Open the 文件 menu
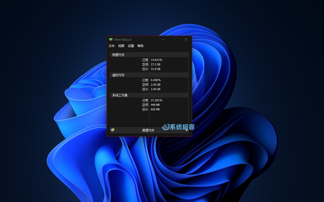324x202 pixels. [112, 46]
